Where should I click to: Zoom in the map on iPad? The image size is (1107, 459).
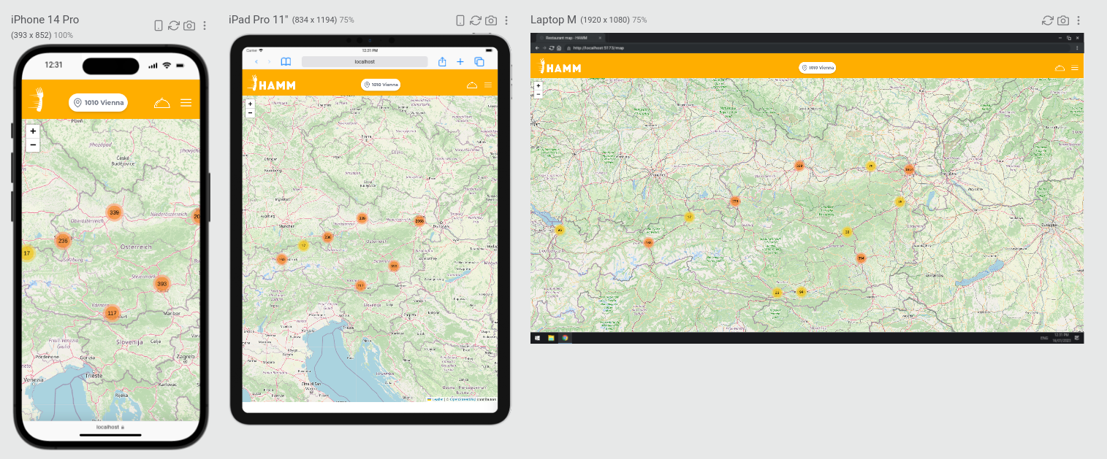pos(250,104)
